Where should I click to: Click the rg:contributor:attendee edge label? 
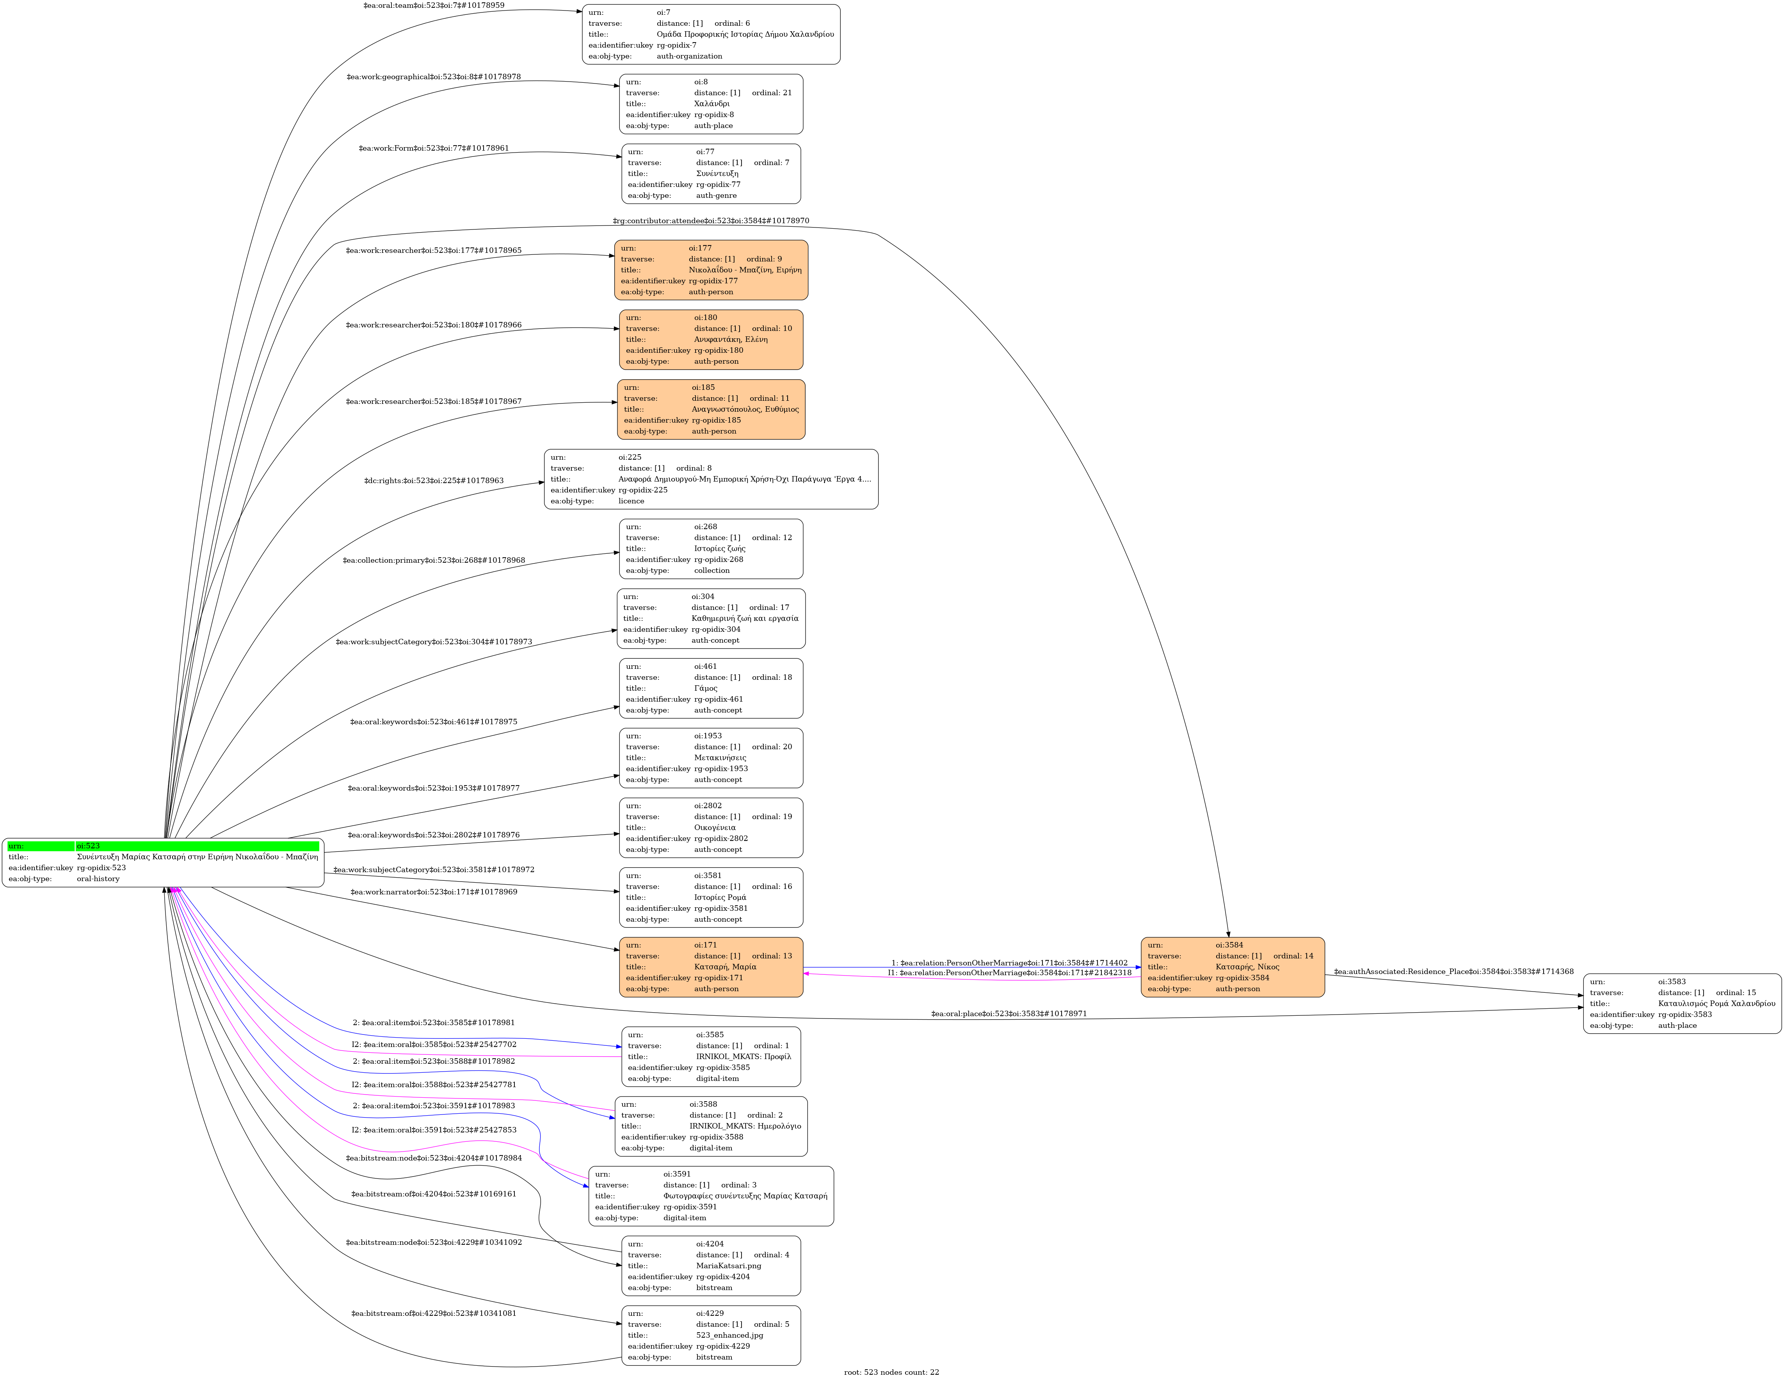coord(711,221)
